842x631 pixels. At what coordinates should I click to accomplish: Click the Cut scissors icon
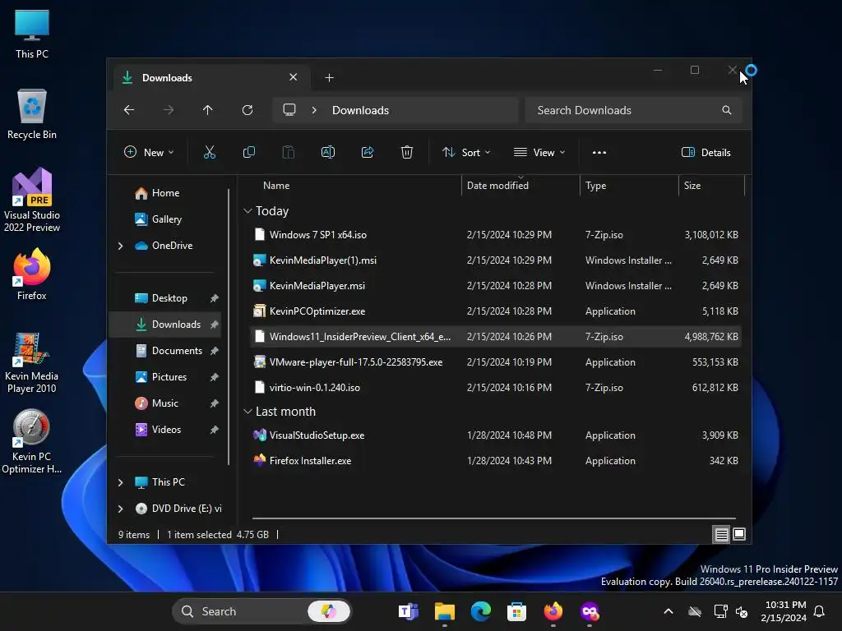click(210, 152)
